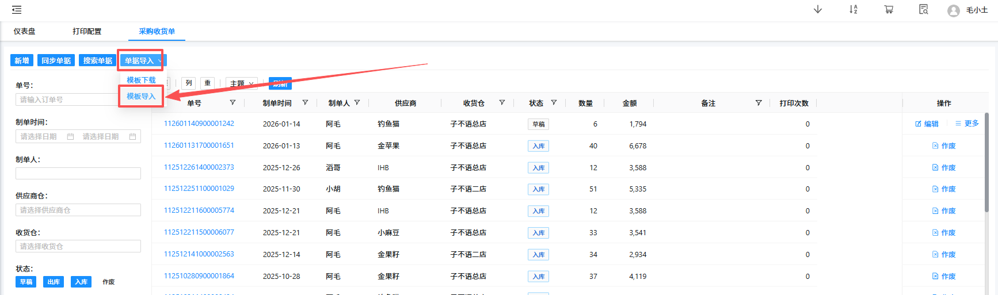Screen dimensions: 998x295
Task: Click the 请输入订单号 input field
Action: click(66, 100)
